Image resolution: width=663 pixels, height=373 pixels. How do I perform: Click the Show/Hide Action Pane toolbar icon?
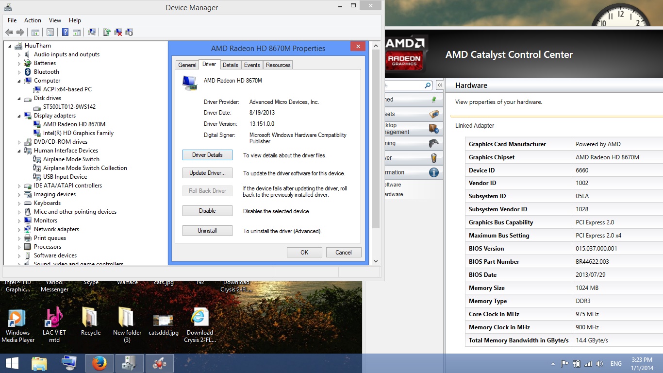(x=76, y=32)
